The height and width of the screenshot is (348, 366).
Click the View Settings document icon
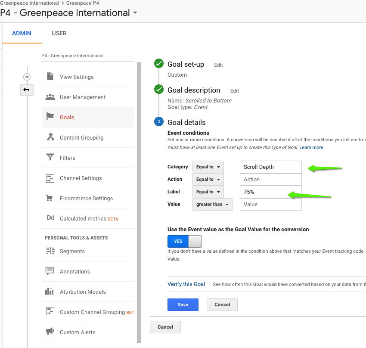coord(50,76)
